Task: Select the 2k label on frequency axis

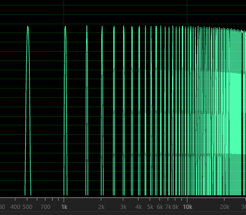Action: click(x=101, y=207)
